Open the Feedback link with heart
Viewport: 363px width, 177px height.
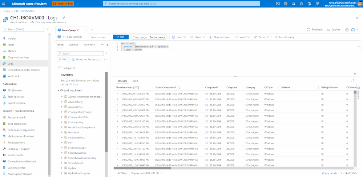314,30
